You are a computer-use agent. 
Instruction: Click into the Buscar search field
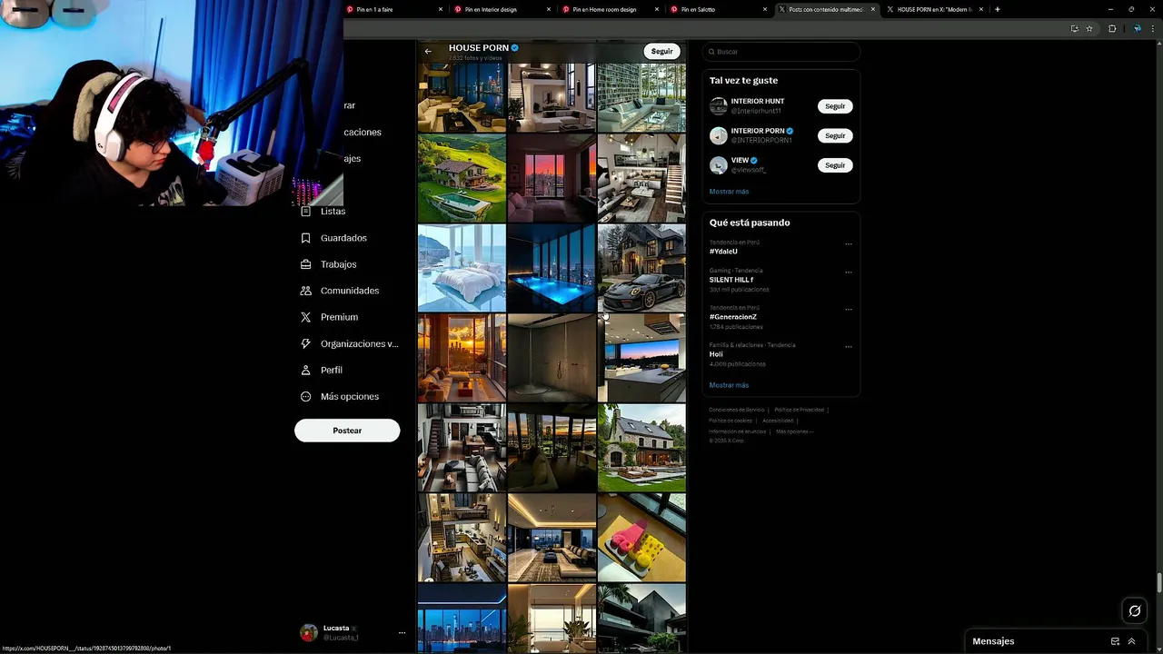pyautogui.click(x=781, y=52)
